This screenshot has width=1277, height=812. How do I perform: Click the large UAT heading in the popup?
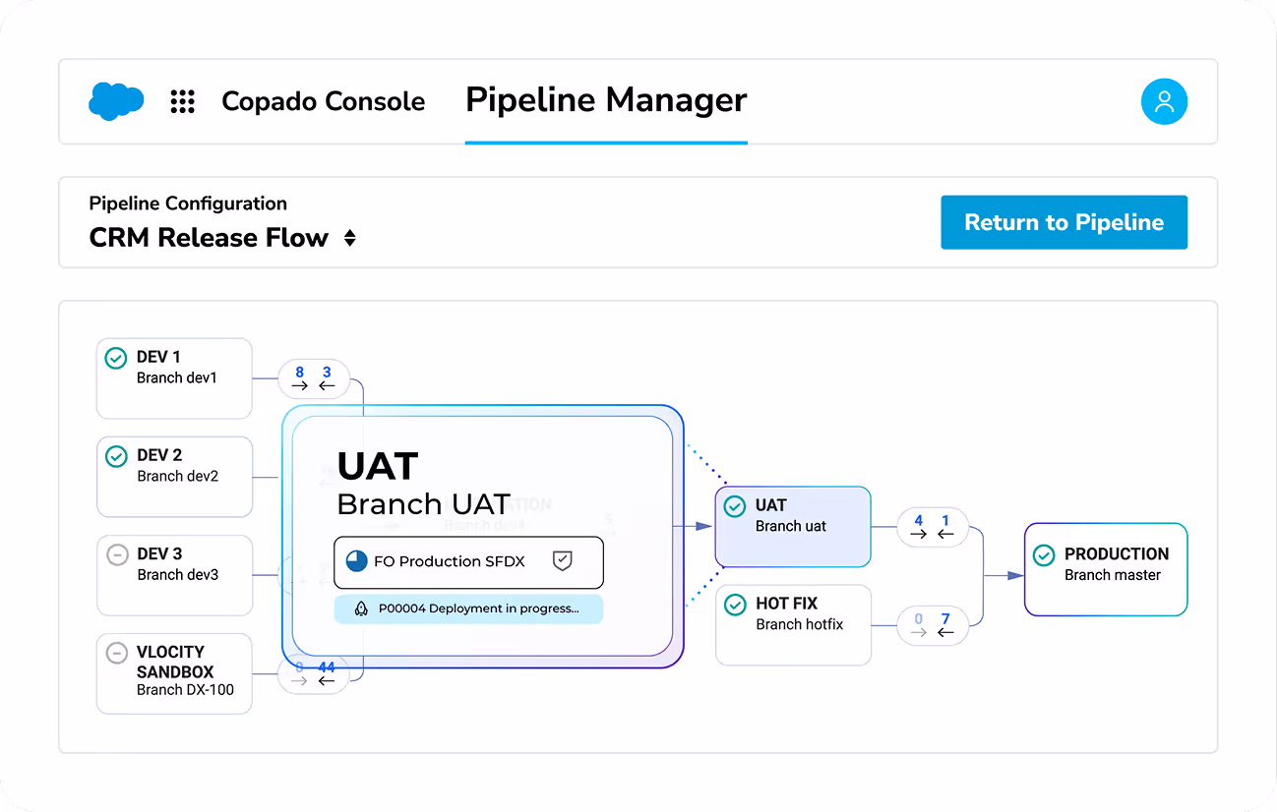378,466
